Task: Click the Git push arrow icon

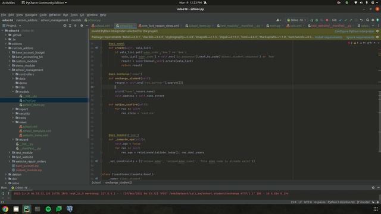Action: click(351, 20)
